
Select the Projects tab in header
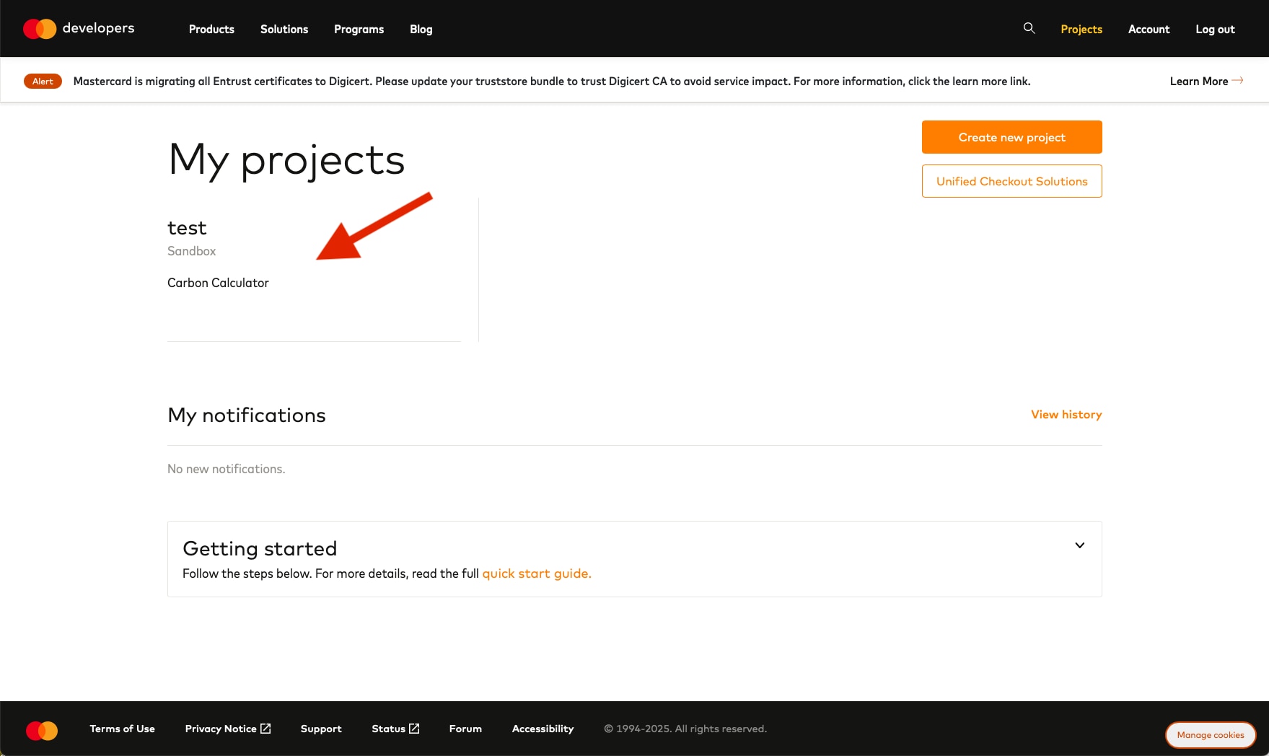[1081, 30]
